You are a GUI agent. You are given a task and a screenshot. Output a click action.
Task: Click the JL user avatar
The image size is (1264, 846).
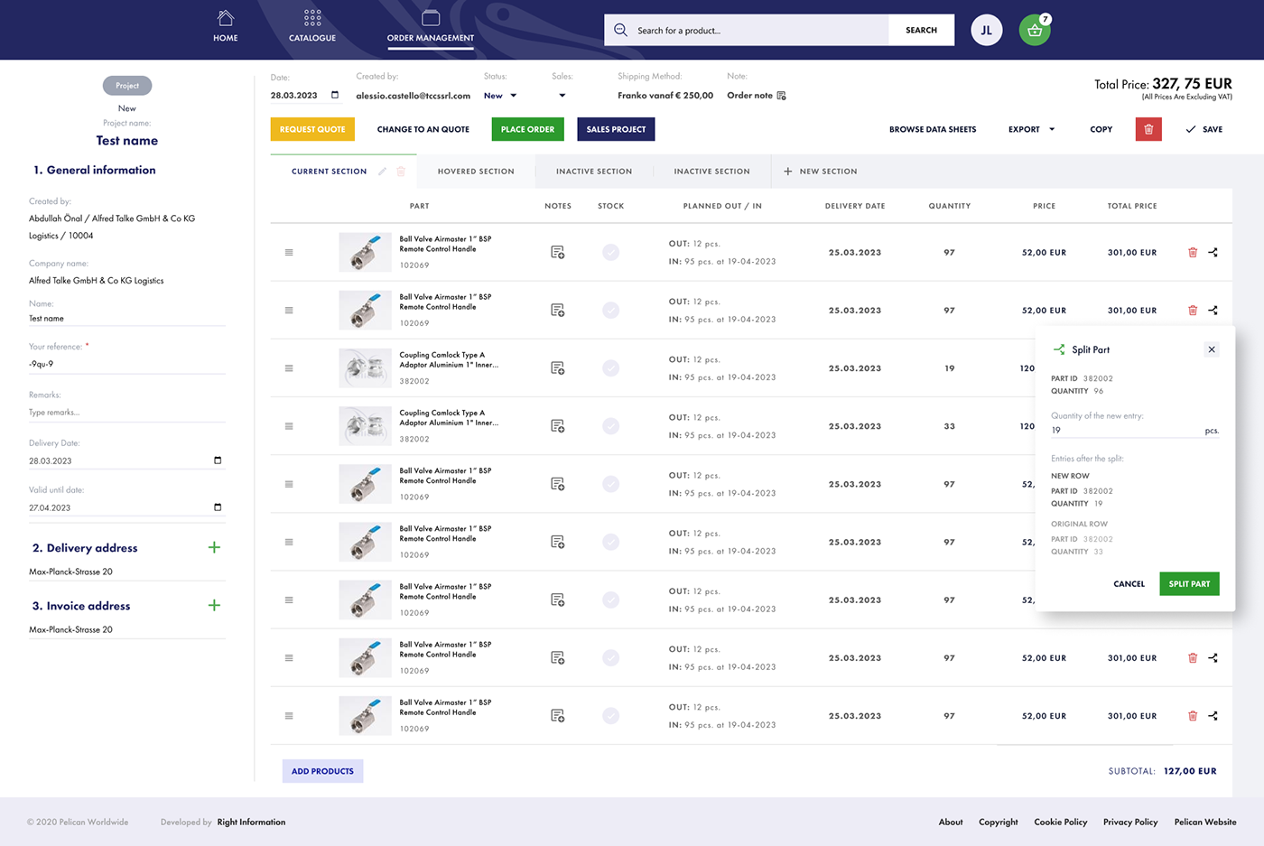point(986,31)
